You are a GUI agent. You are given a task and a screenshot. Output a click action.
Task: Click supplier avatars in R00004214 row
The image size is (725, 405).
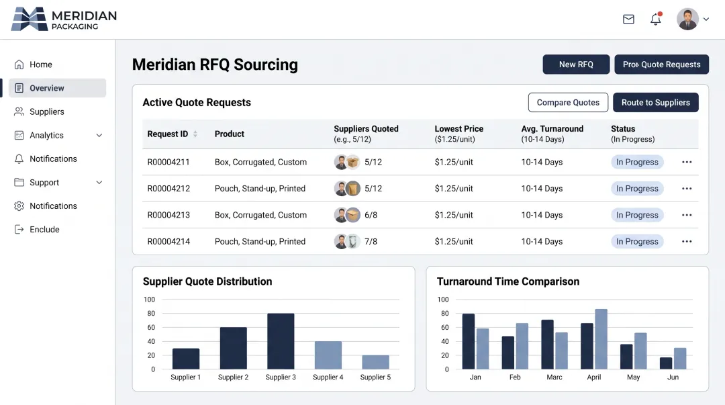pos(347,241)
